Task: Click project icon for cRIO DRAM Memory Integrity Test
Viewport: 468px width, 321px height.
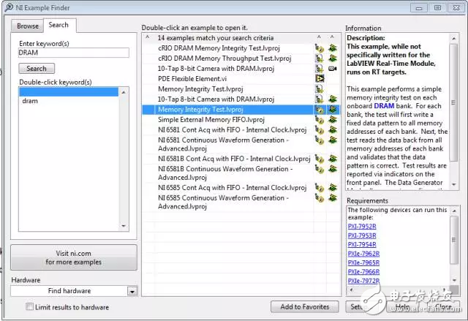Action: pos(320,48)
